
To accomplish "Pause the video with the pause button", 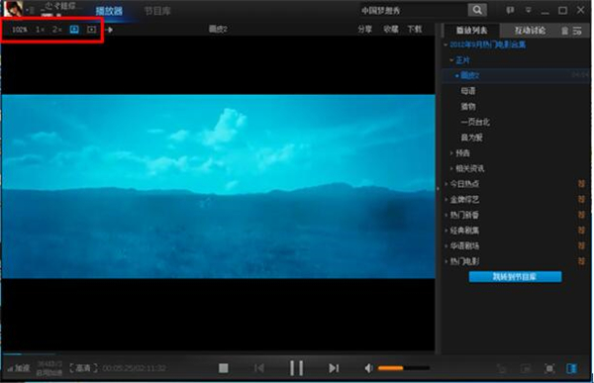I will pos(296,368).
